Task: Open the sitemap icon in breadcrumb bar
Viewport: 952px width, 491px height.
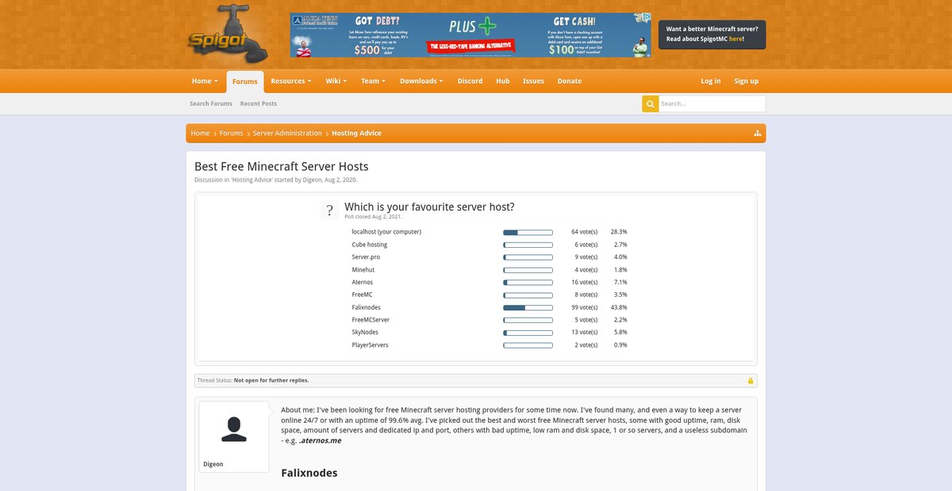Action: (x=758, y=133)
